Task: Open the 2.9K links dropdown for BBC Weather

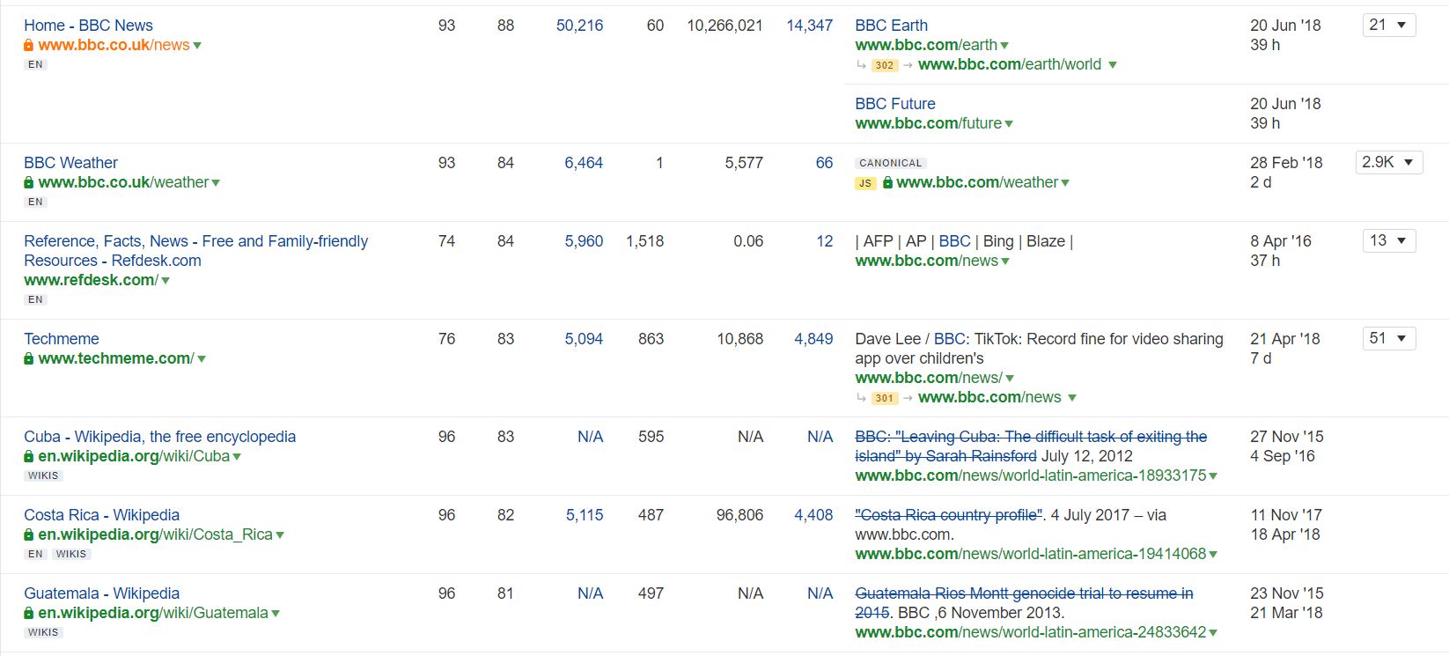Action: pos(1388,162)
